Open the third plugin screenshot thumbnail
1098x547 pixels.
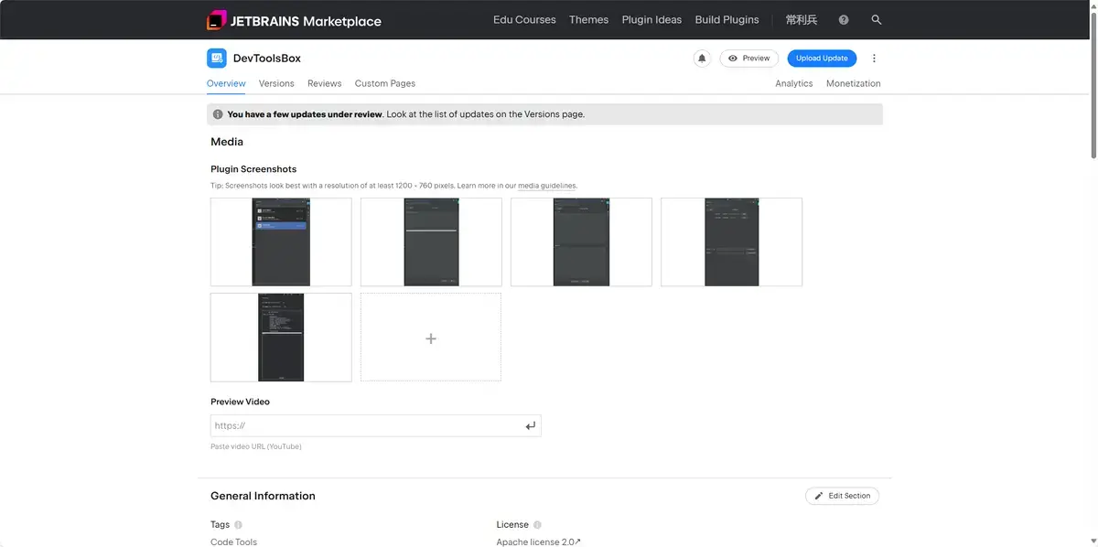pos(581,242)
